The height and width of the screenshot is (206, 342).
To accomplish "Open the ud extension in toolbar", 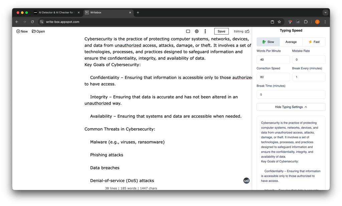I will click(x=298, y=22).
